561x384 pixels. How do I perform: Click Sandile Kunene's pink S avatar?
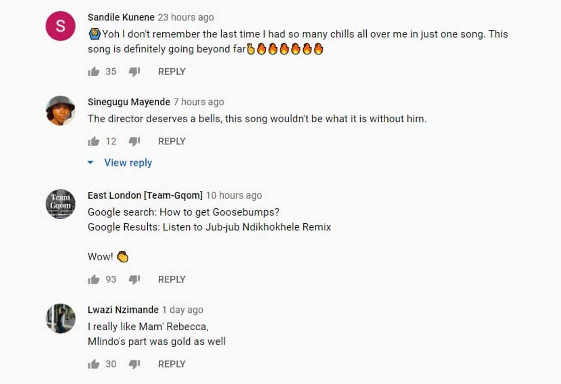pyautogui.click(x=61, y=26)
